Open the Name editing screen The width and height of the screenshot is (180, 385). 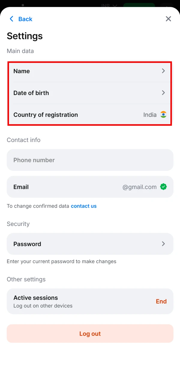[90, 71]
